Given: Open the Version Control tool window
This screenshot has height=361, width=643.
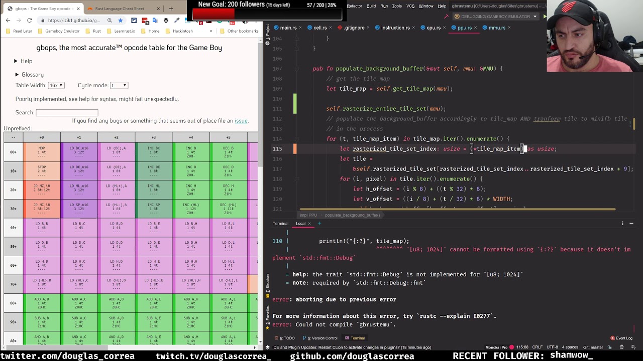Looking at the screenshot, I should click(320, 338).
